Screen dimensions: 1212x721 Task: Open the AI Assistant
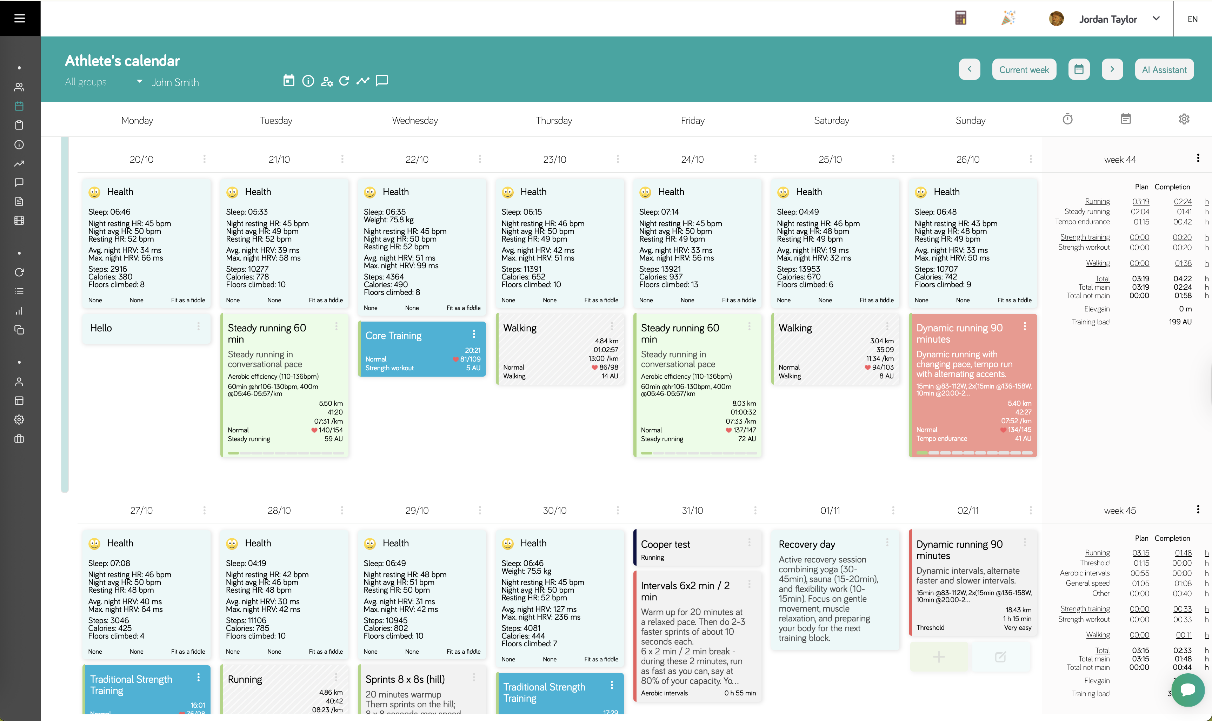[1164, 69]
